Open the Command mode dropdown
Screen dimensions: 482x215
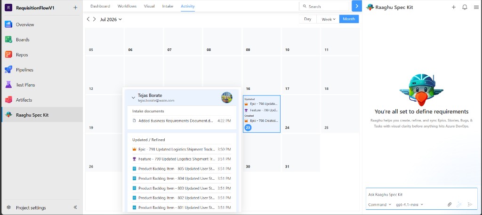pos(380,205)
